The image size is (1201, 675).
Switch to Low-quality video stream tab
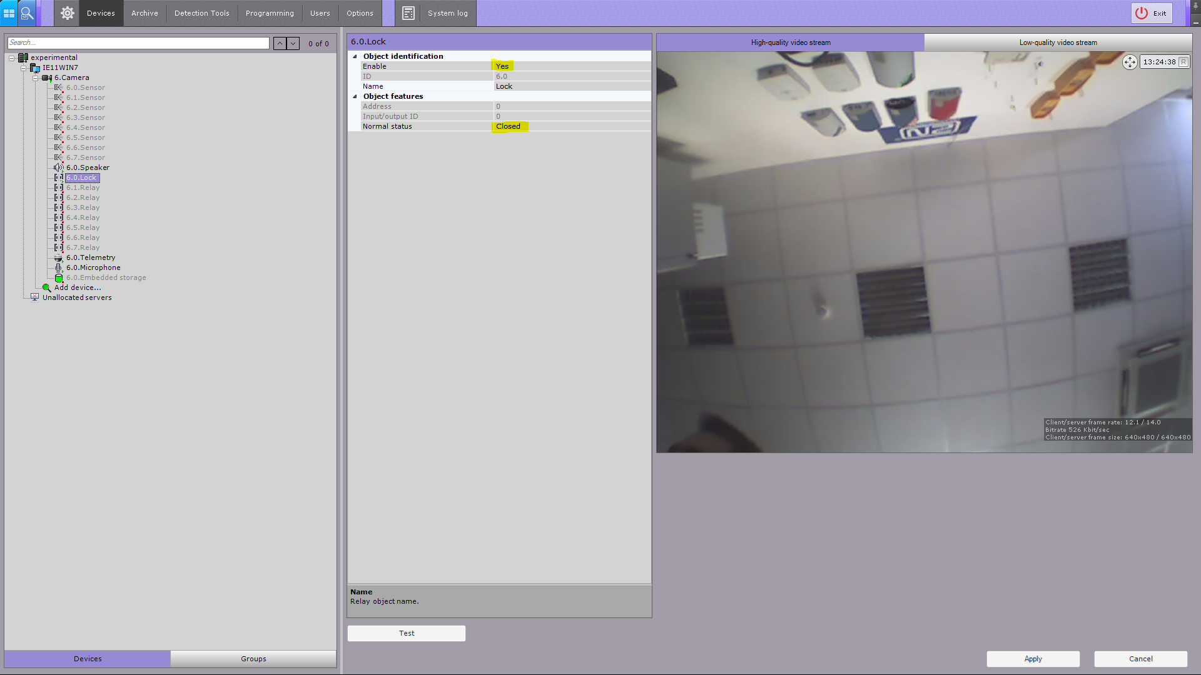(x=1058, y=42)
